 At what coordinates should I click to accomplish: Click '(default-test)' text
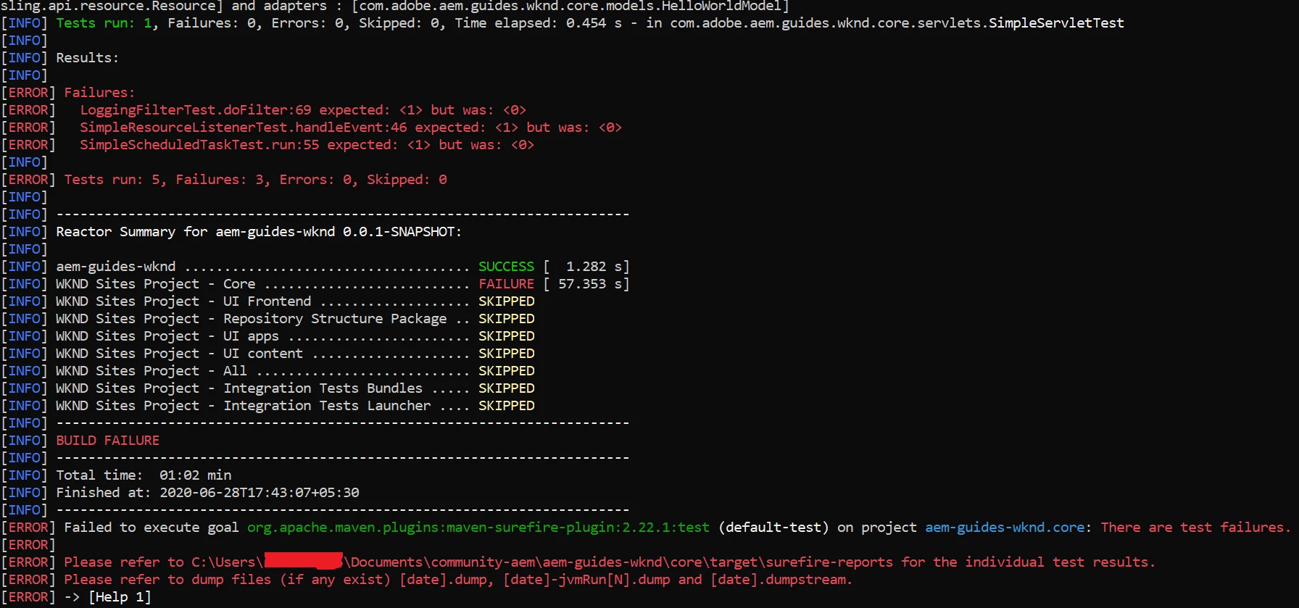(x=773, y=528)
